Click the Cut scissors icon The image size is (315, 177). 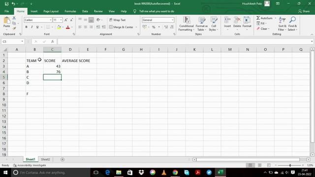click(14, 18)
